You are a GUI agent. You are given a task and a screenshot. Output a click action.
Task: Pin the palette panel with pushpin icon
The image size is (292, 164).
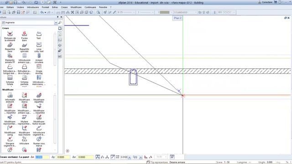(57, 17)
